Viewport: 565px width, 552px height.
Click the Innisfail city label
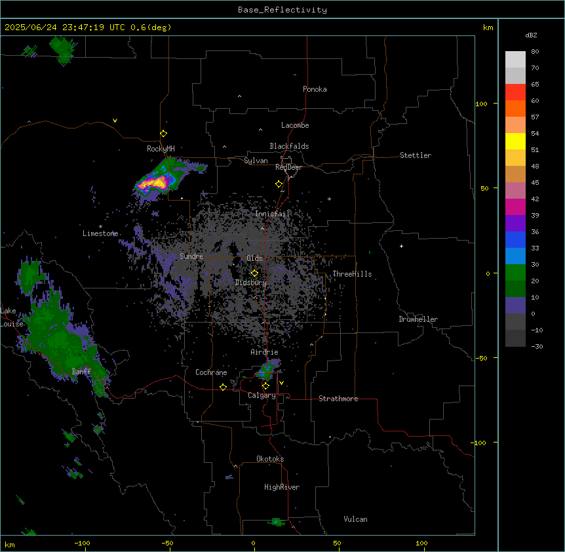point(273,214)
